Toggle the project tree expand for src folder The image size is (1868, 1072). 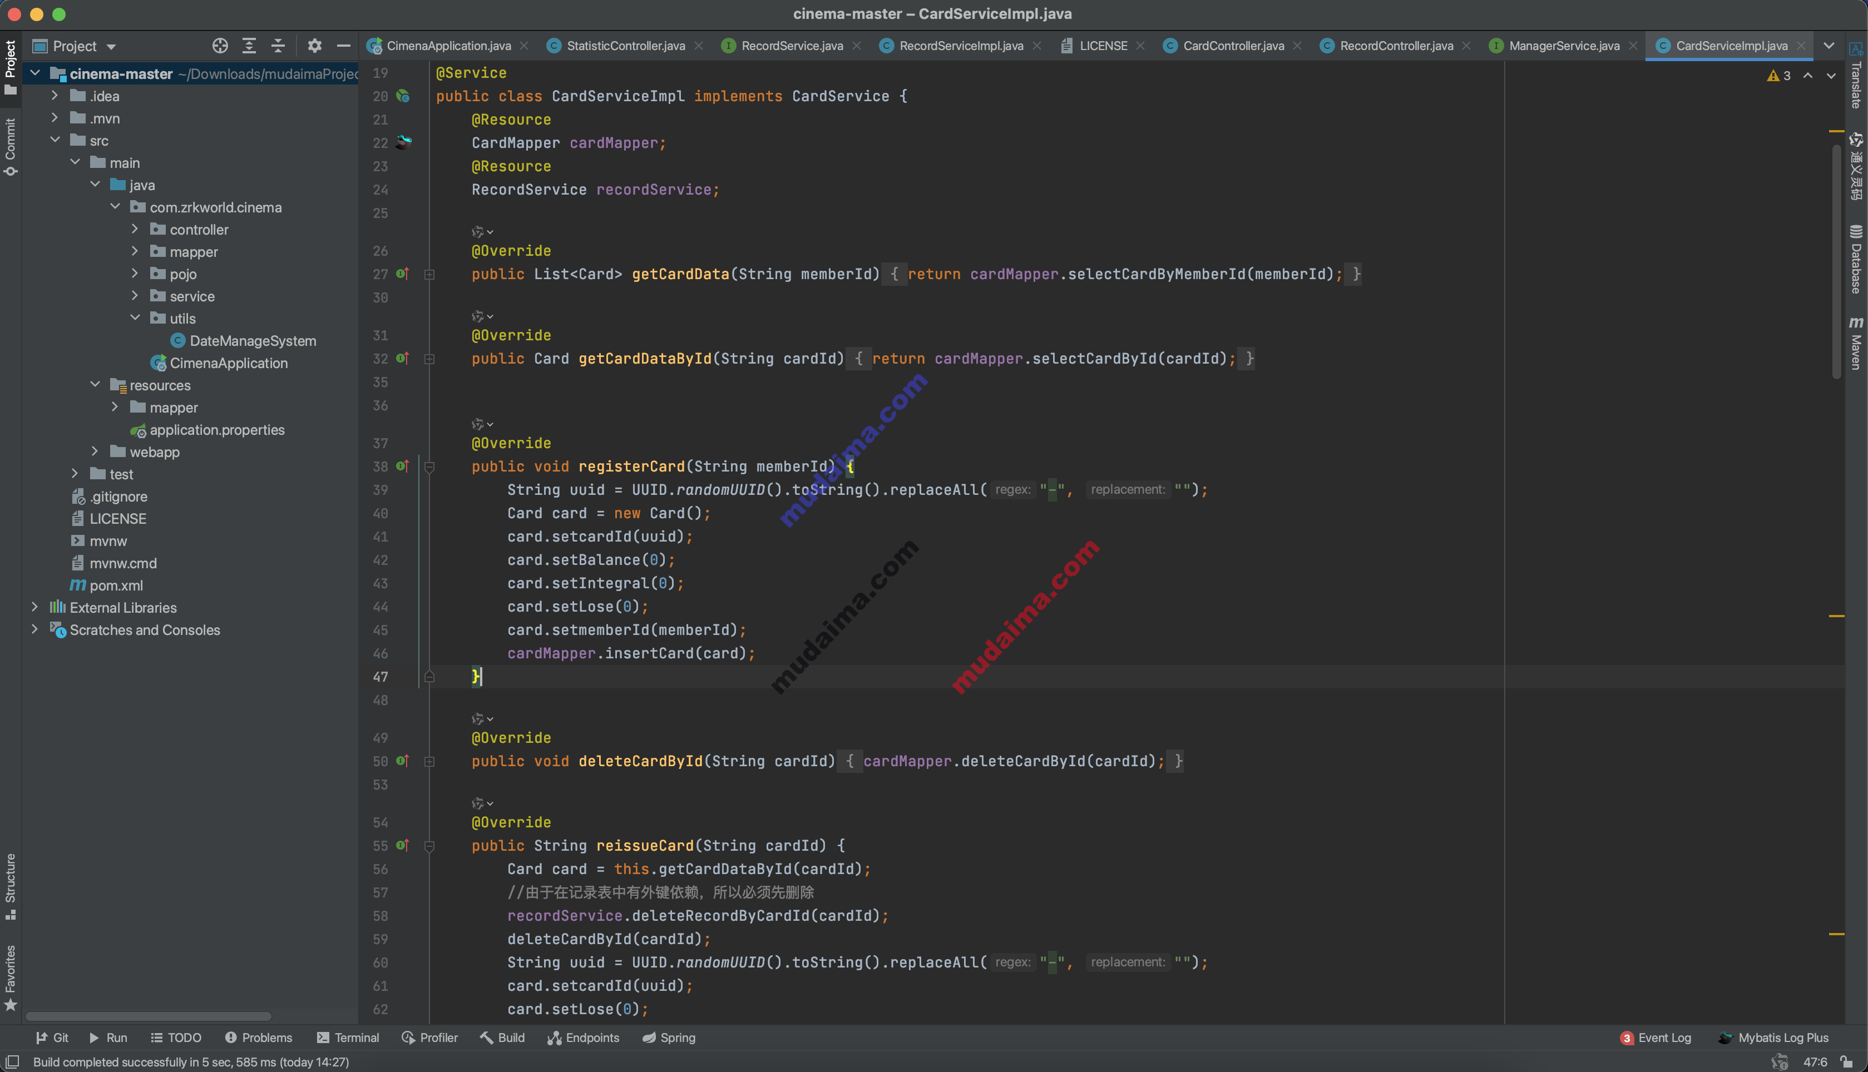coord(56,140)
